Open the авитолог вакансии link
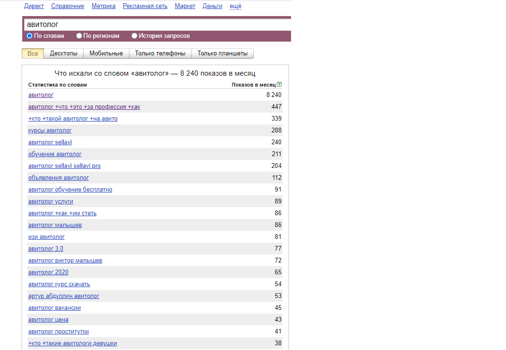The width and height of the screenshot is (506, 350). point(54,308)
